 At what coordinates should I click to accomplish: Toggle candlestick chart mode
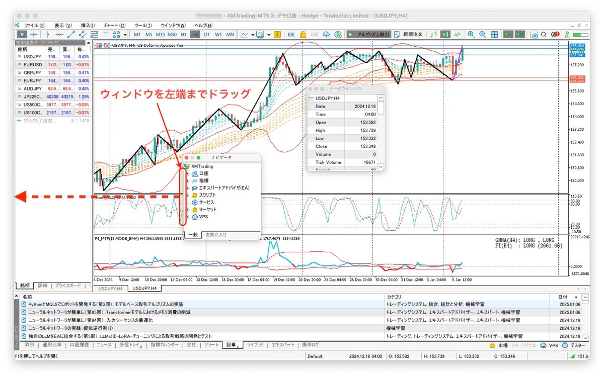445,35
